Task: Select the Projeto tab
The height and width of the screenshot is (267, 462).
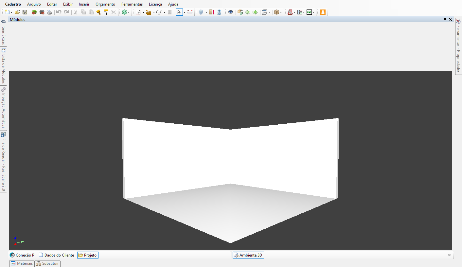Action: [88, 255]
